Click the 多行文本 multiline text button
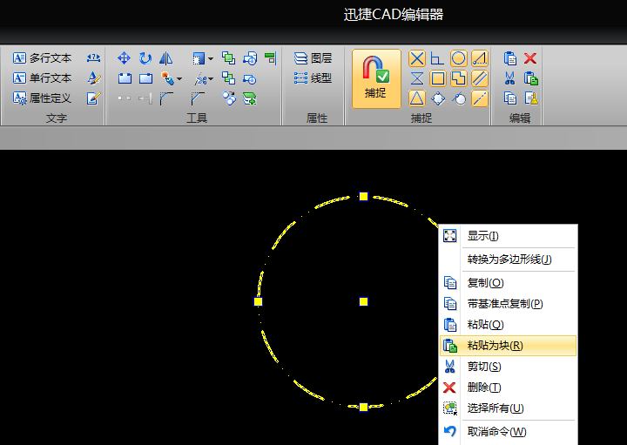The width and height of the screenshot is (627, 445). pos(42,58)
